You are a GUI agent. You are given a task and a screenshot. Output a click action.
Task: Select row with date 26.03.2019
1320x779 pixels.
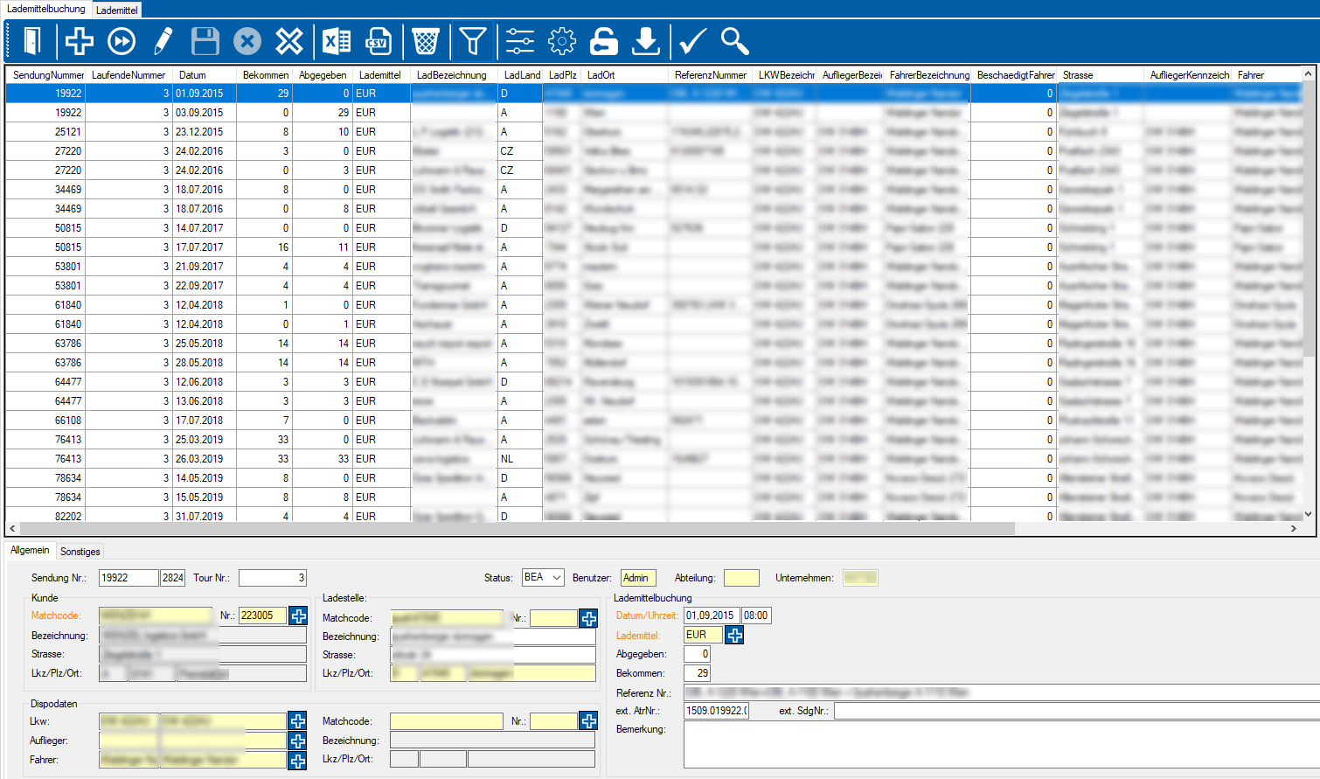click(x=654, y=459)
